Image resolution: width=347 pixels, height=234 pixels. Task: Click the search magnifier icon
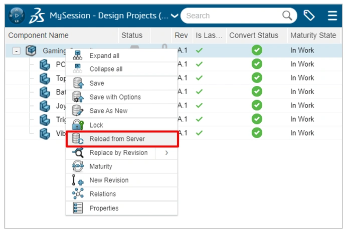coord(287,15)
